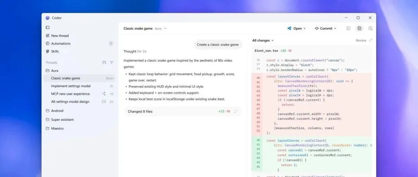This screenshot has height=177, width=418.
Task: Click the add new folder icon beside Threads
Action: coord(104,62)
